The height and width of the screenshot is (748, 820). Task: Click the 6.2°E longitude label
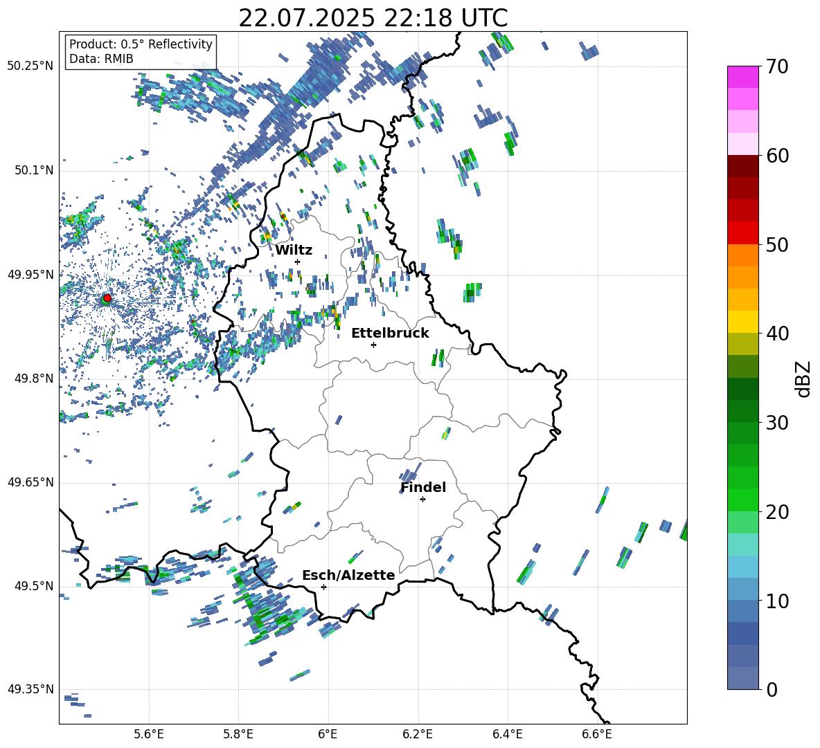pos(418,734)
